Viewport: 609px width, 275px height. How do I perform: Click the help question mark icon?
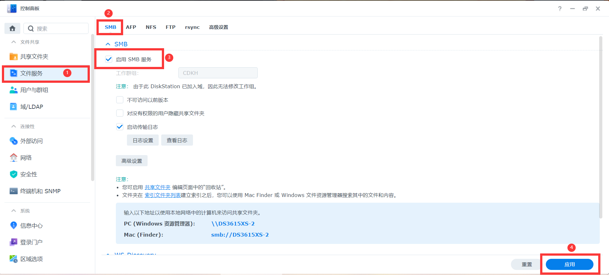click(560, 9)
